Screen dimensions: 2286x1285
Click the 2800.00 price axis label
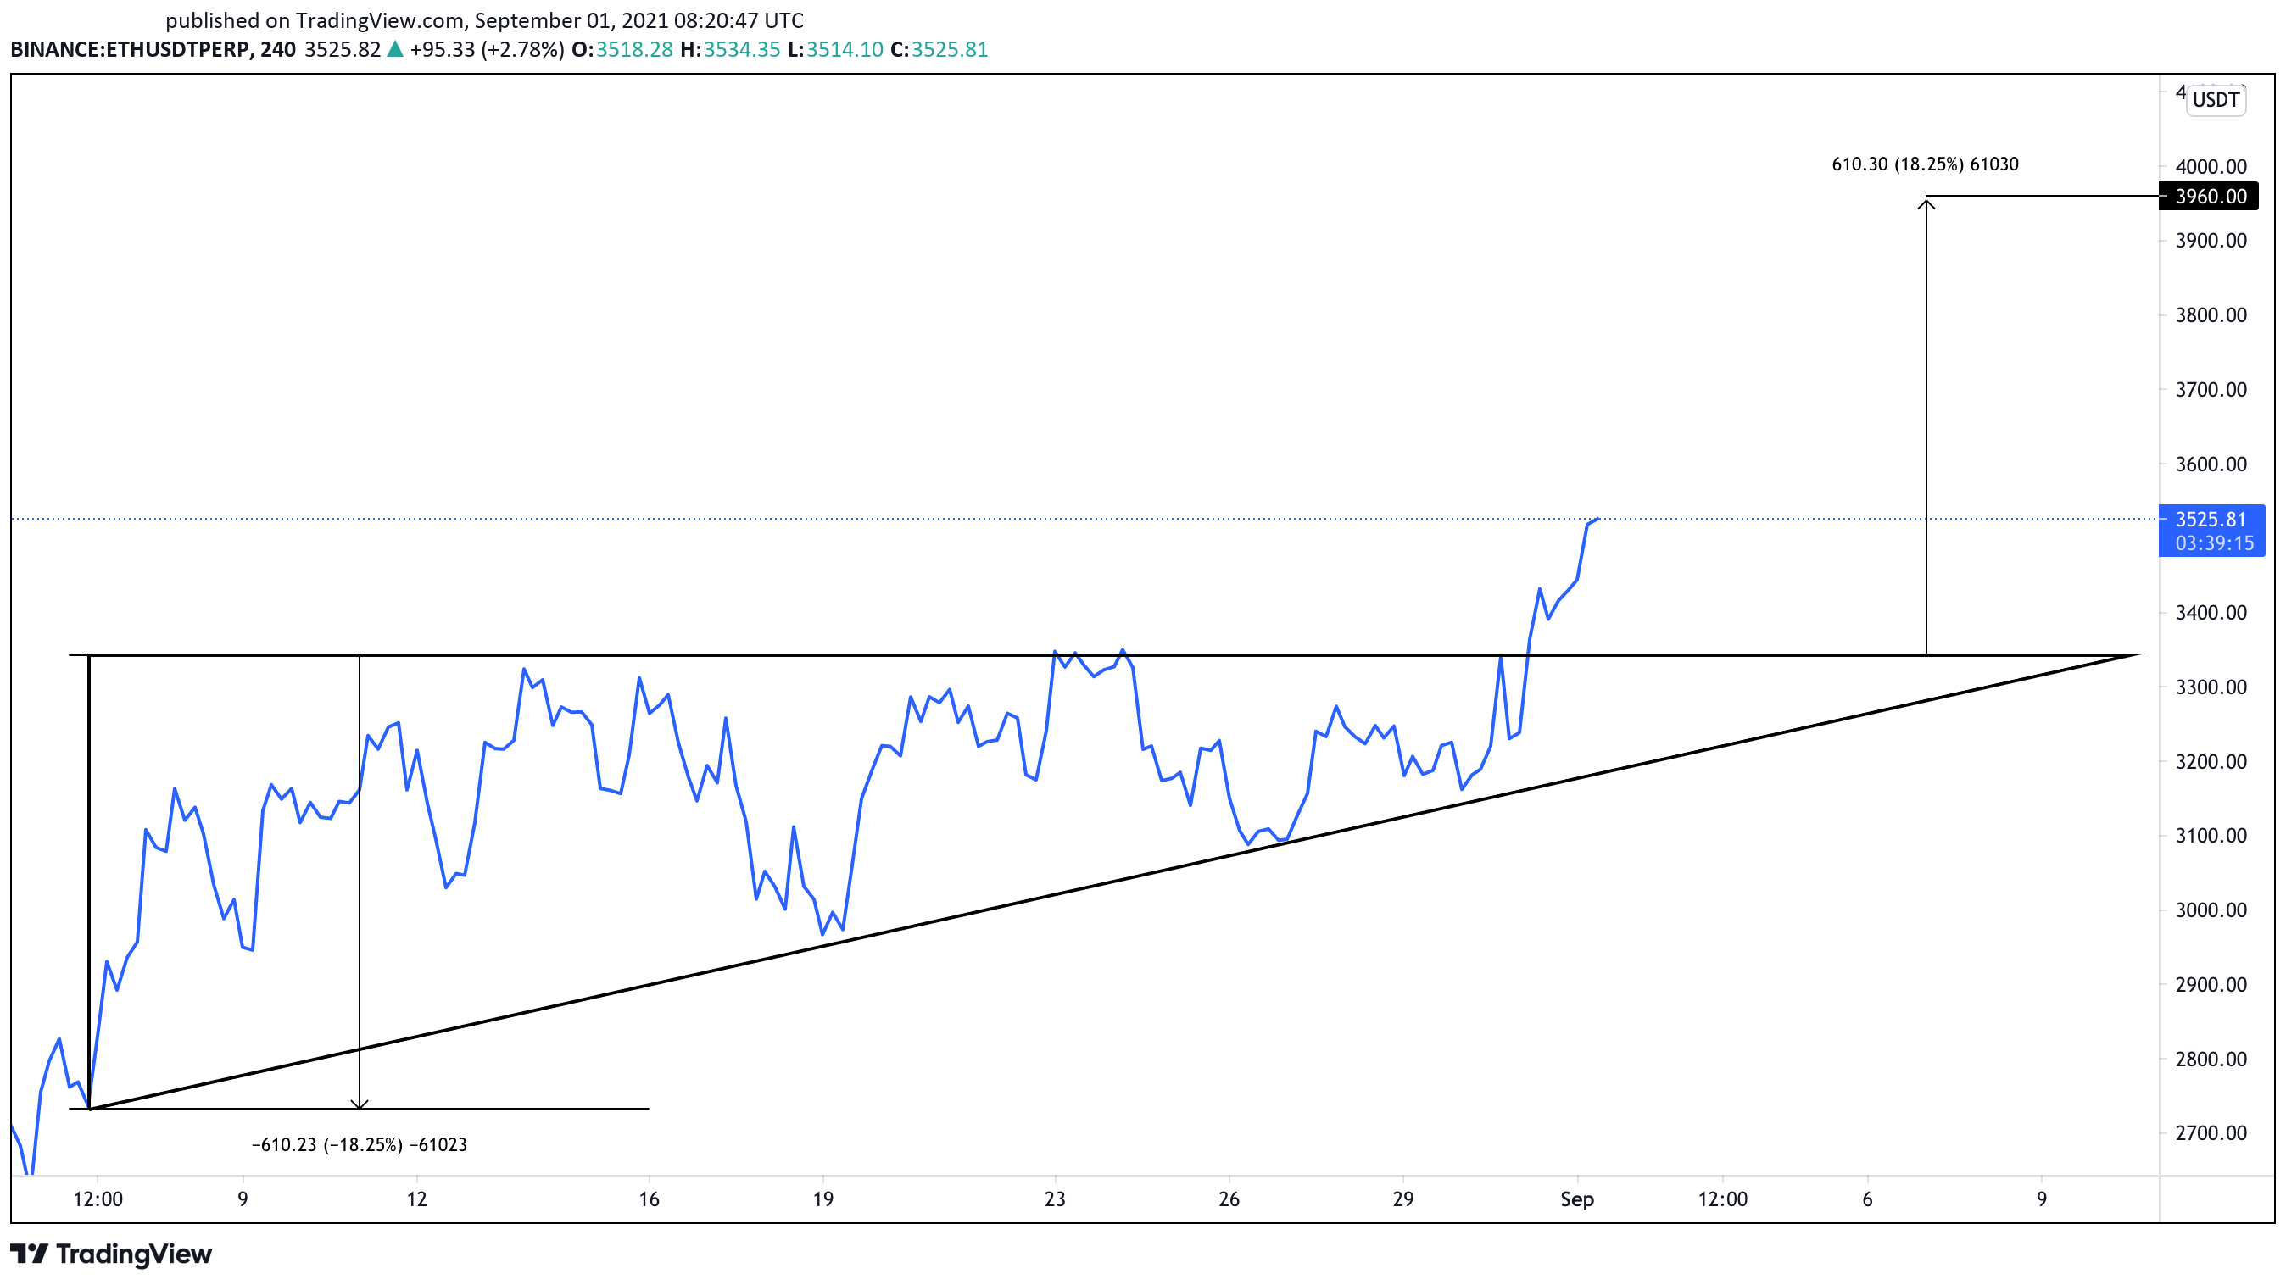click(x=2211, y=1059)
